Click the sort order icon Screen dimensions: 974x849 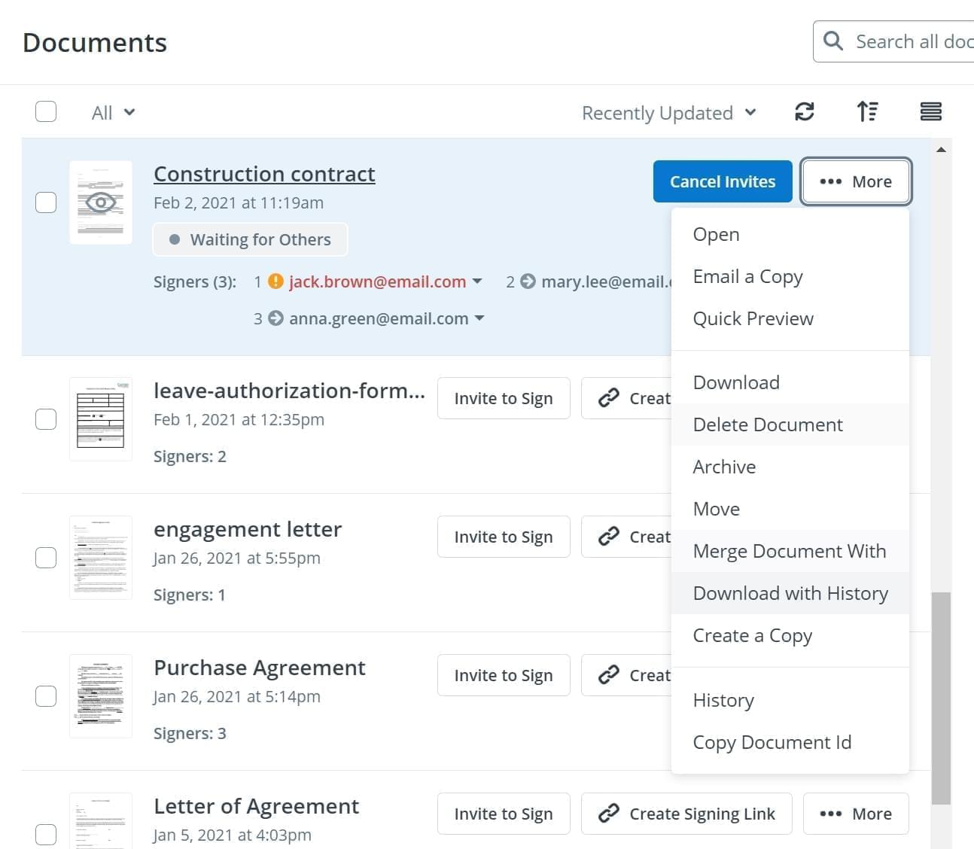[x=867, y=112]
